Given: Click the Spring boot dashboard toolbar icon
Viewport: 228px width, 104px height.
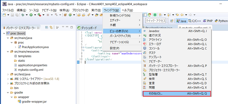Looking at the screenshot, I should point(149,15).
